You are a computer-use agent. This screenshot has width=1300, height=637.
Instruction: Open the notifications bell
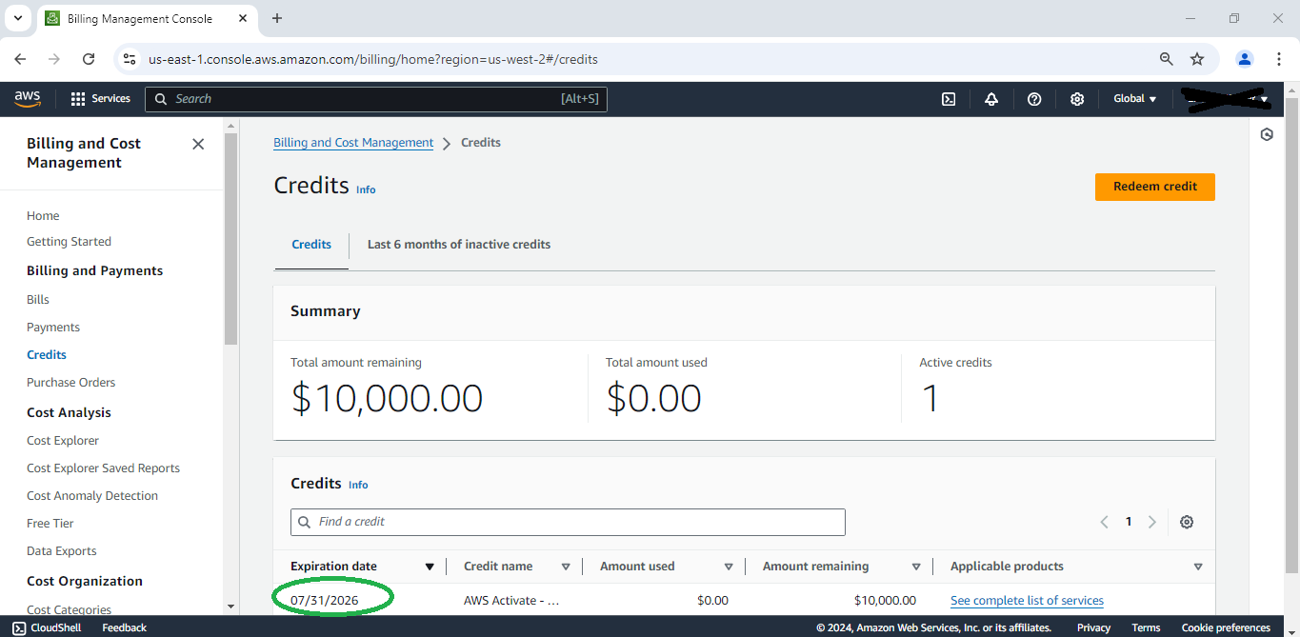point(991,99)
